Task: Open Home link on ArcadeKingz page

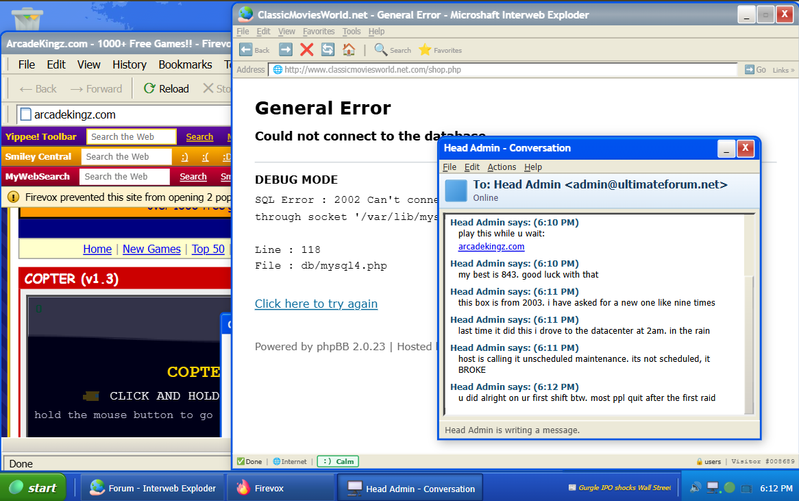Action: click(97, 249)
